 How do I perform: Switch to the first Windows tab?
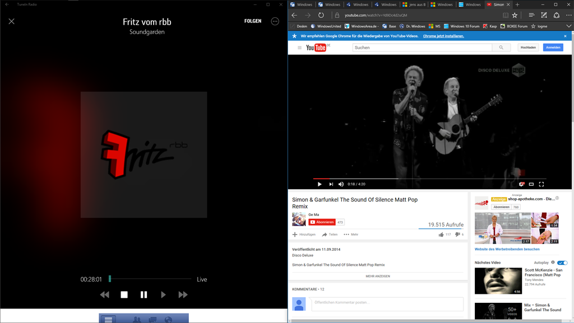pos(301,4)
